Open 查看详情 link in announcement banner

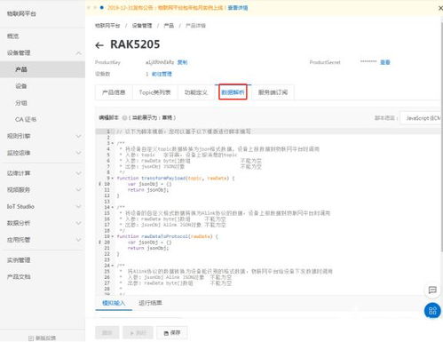coord(238,8)
